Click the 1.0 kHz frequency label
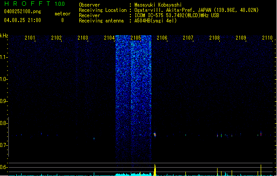 [4, 79]
